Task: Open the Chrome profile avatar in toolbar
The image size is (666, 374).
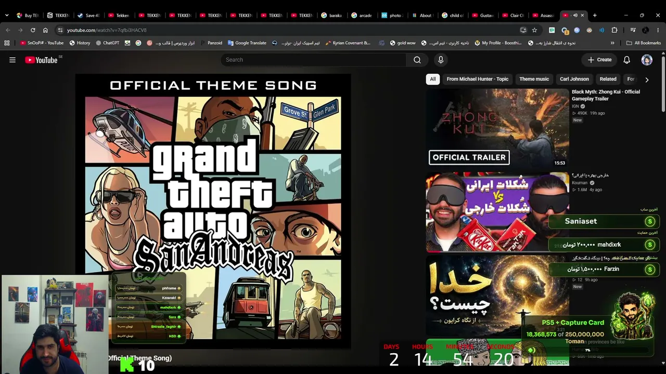Action: pos(646,30)
